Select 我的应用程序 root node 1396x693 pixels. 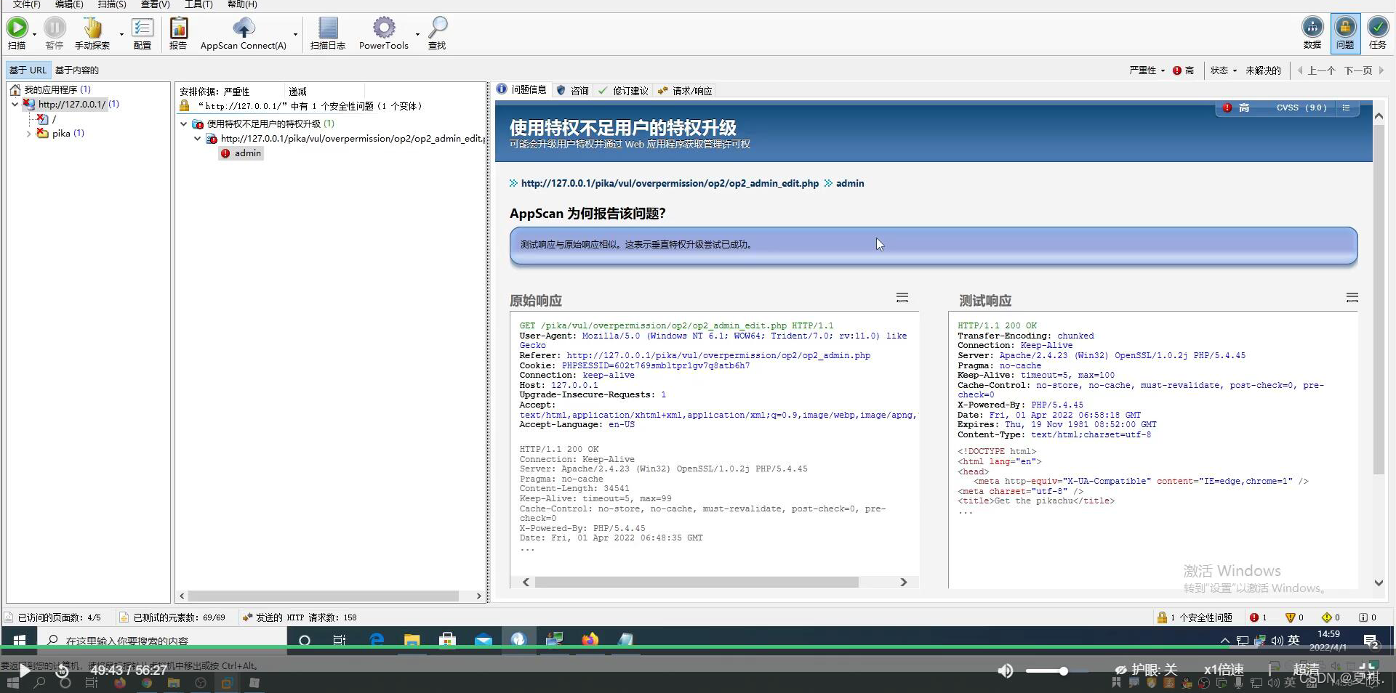51,90
